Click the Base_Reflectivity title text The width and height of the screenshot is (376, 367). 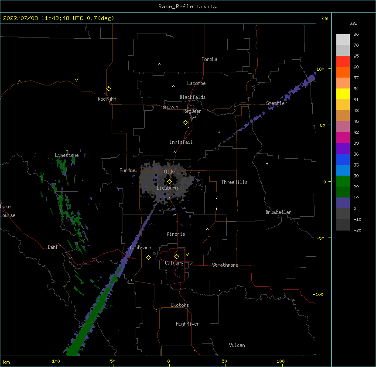(x=188, y=7)
